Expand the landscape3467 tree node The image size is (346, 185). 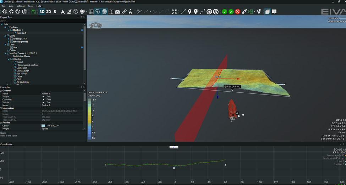[9, 39]
